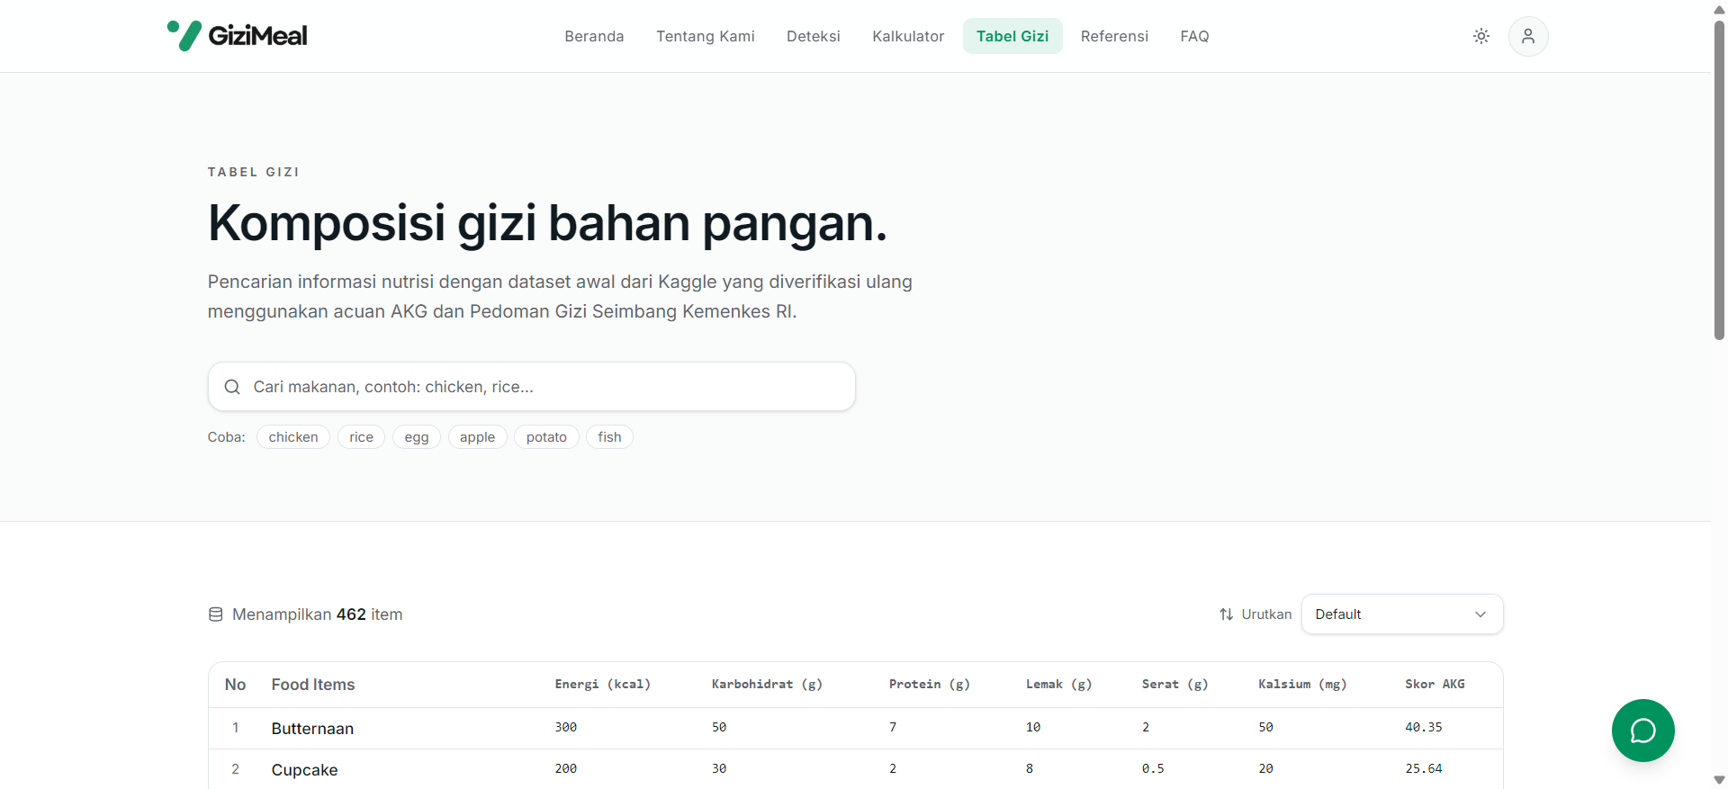The width and height of the screenshot is (1728, 789).
Task: Open the user profile icon
Action: click(1528, 36)
